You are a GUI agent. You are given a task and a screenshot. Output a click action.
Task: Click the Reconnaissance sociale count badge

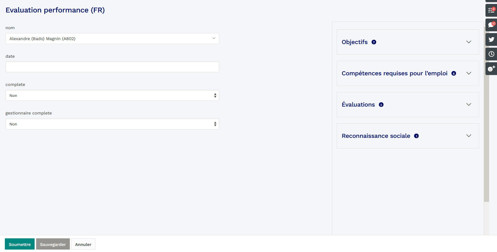point(416,136)
